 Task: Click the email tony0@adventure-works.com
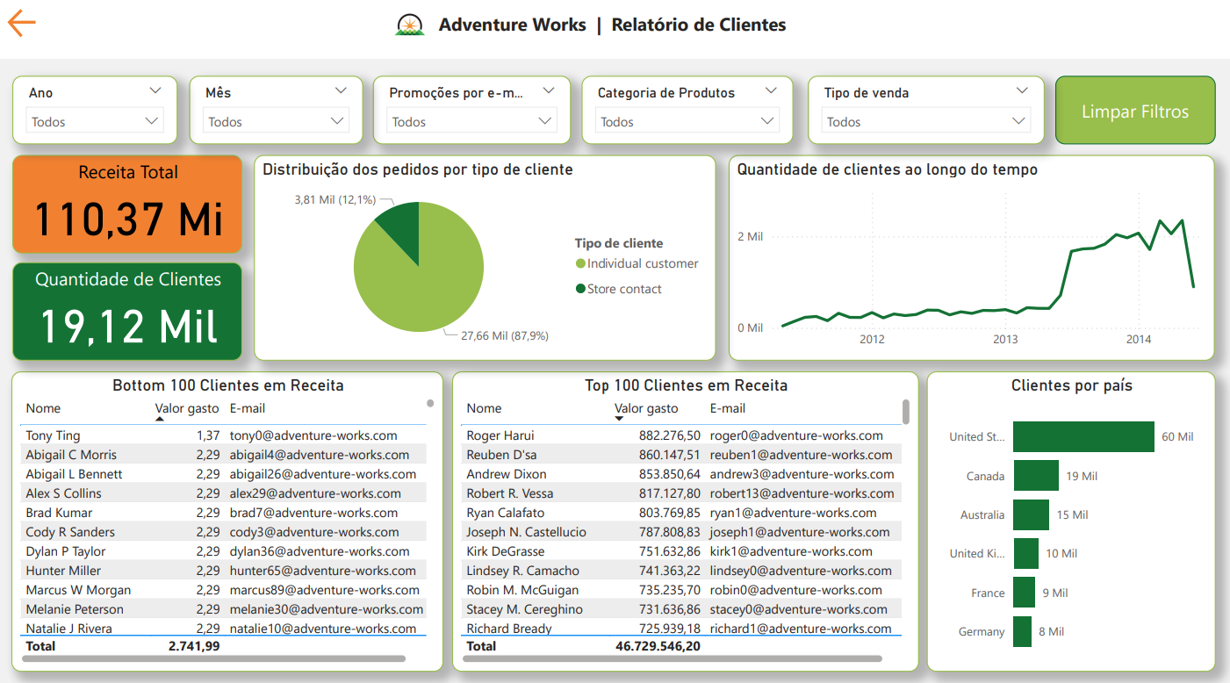pyautogui.click(x=313, y=435)
